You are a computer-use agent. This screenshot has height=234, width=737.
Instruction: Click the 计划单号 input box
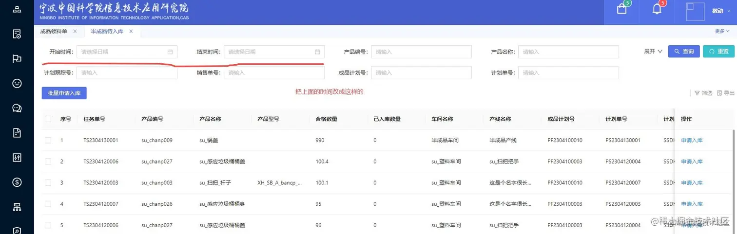click(x=568, y=72)
